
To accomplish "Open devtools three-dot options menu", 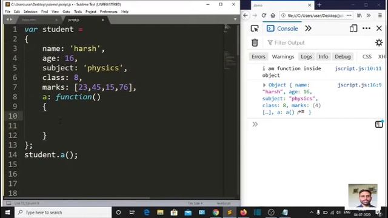I will pos(366,28).
